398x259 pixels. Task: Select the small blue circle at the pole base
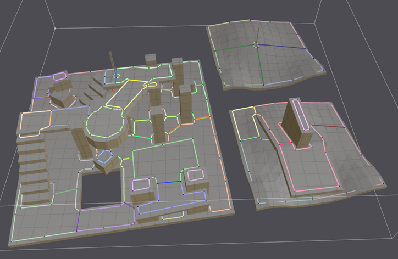114,75
